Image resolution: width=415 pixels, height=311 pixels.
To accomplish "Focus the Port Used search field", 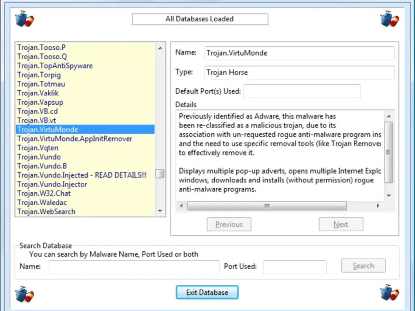I will click(x=295, y=267).
